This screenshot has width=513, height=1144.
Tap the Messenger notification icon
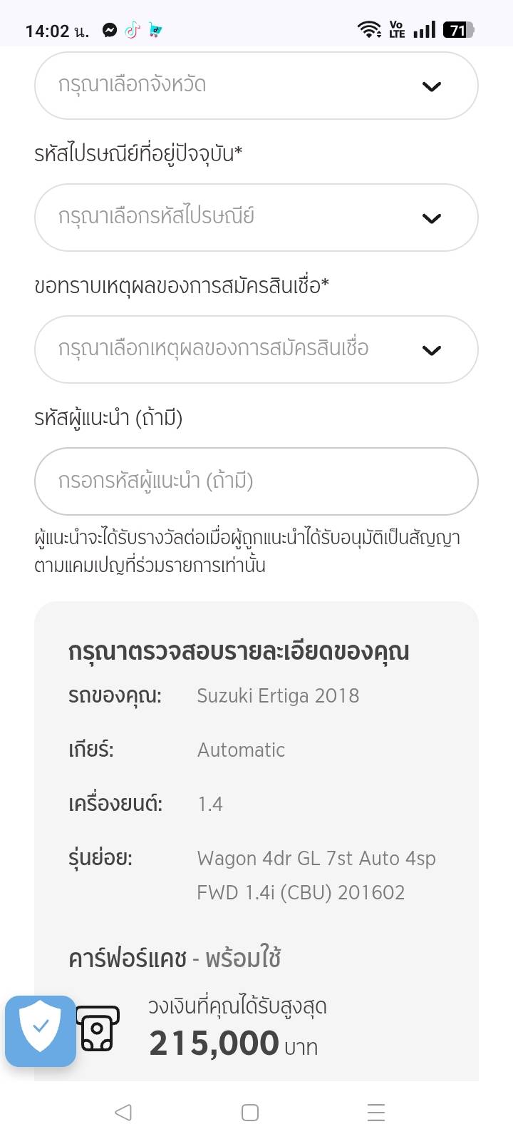point(110,31)
